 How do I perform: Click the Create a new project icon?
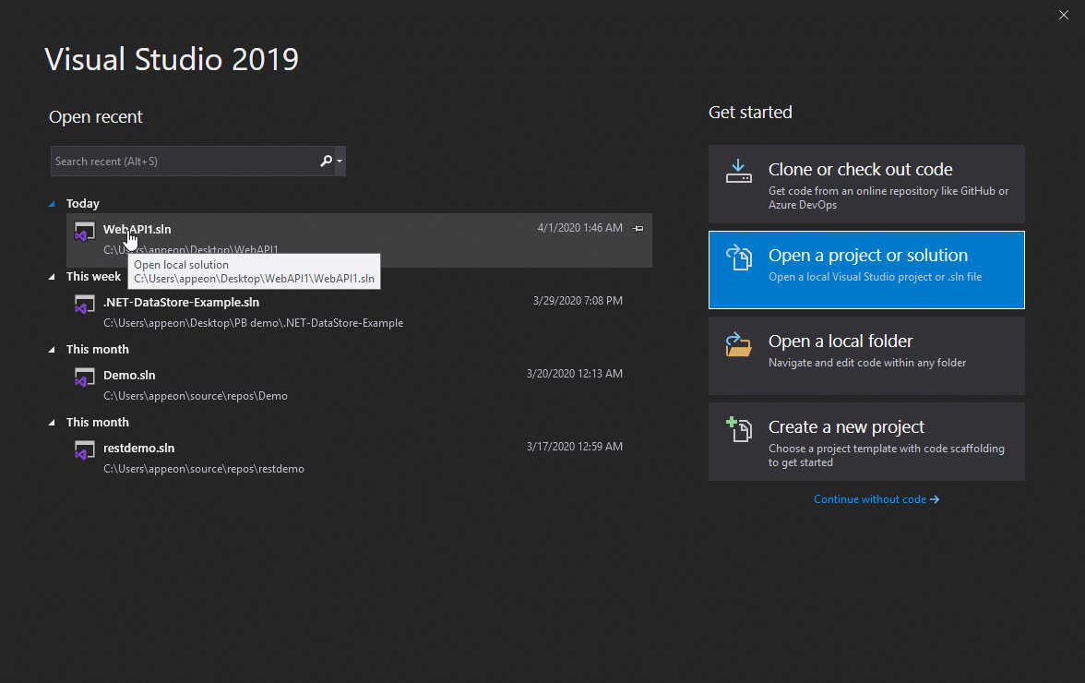pyautogui.click(x=738, y=429)
